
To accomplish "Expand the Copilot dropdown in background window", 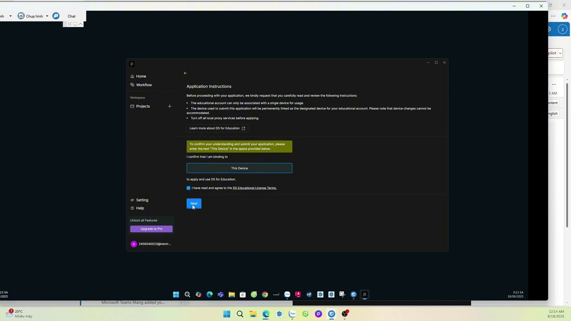I will tap(560, 53).
